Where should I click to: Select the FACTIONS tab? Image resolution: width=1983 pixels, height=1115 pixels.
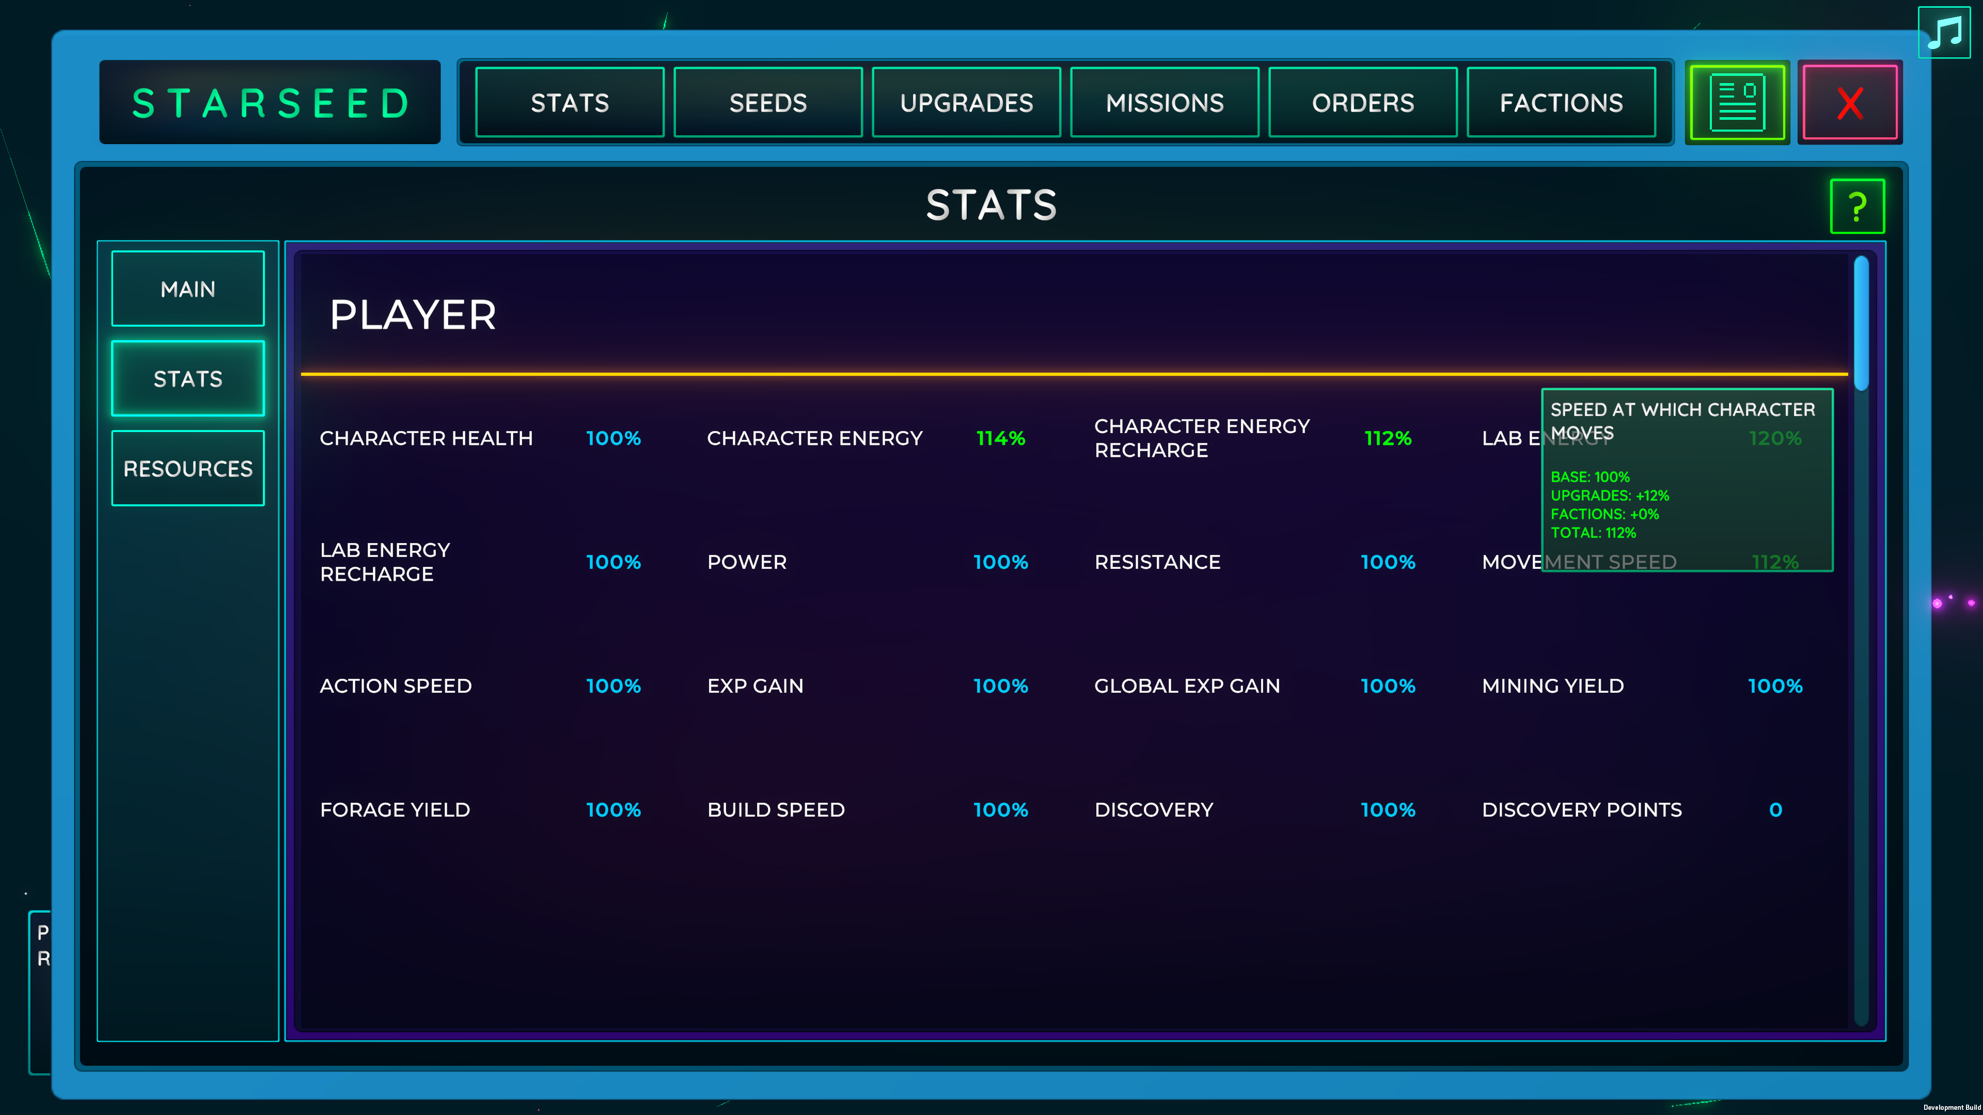click(1561, 102)
